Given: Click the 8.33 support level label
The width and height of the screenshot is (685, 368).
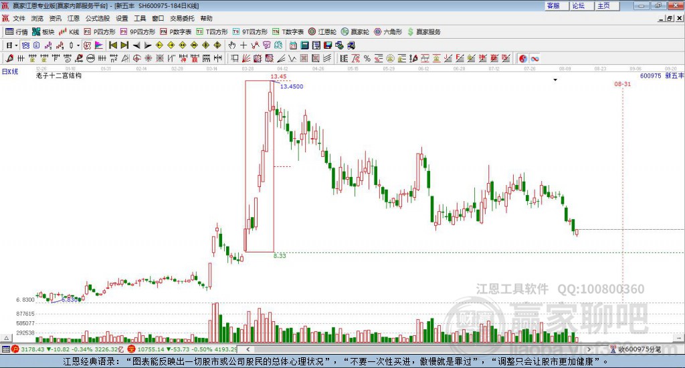Looking at the screenshot, I should point(280,256).
